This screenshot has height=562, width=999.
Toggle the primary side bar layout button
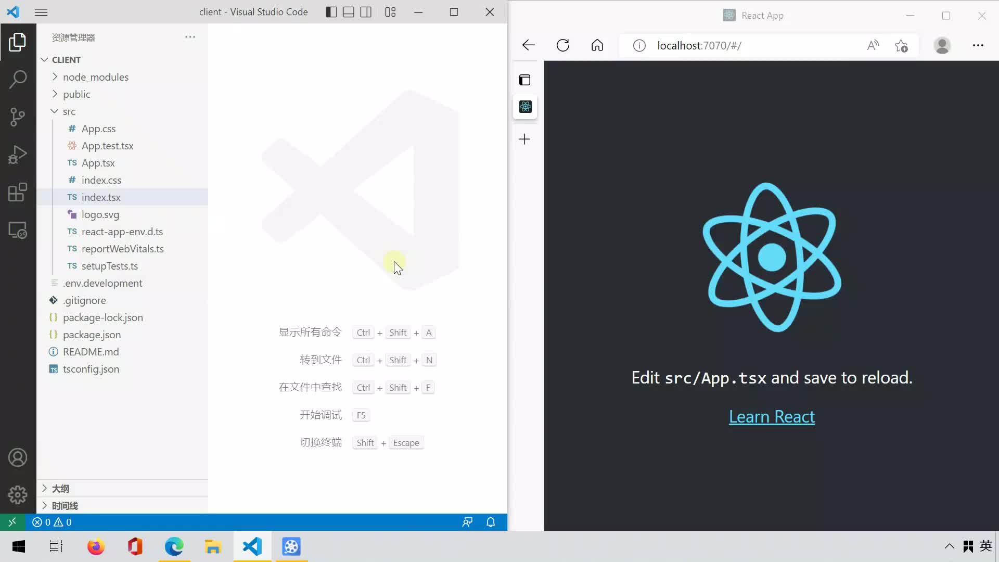(331, 12)
